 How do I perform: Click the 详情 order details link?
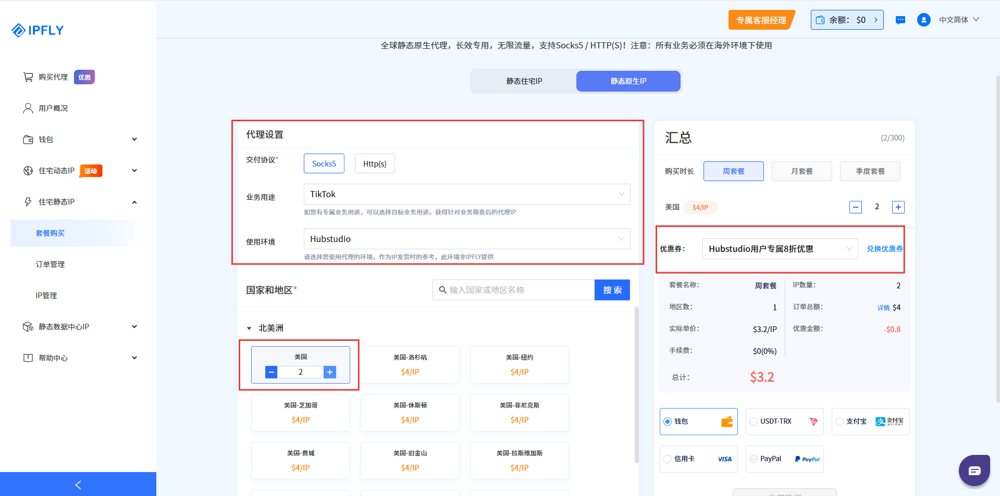(x=883, y=308)
